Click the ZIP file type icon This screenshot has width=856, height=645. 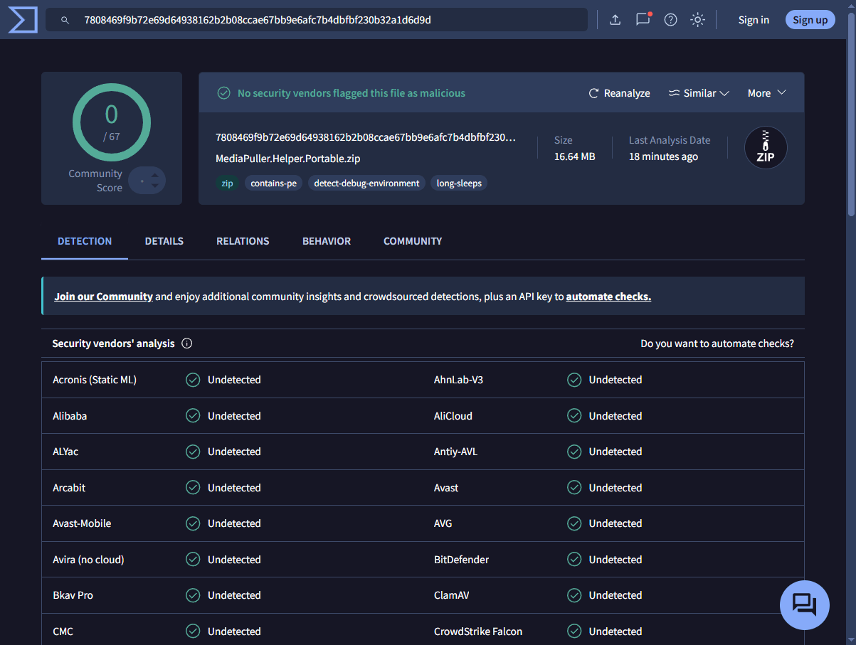(766, 148)
